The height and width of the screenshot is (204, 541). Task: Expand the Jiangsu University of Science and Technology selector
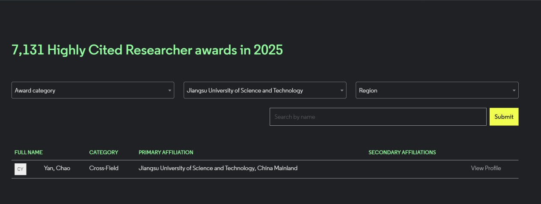tap(265, 90)
